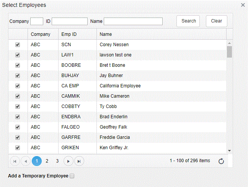
Task: Select Corey Nessen name cell
Action: pos(162,45)
